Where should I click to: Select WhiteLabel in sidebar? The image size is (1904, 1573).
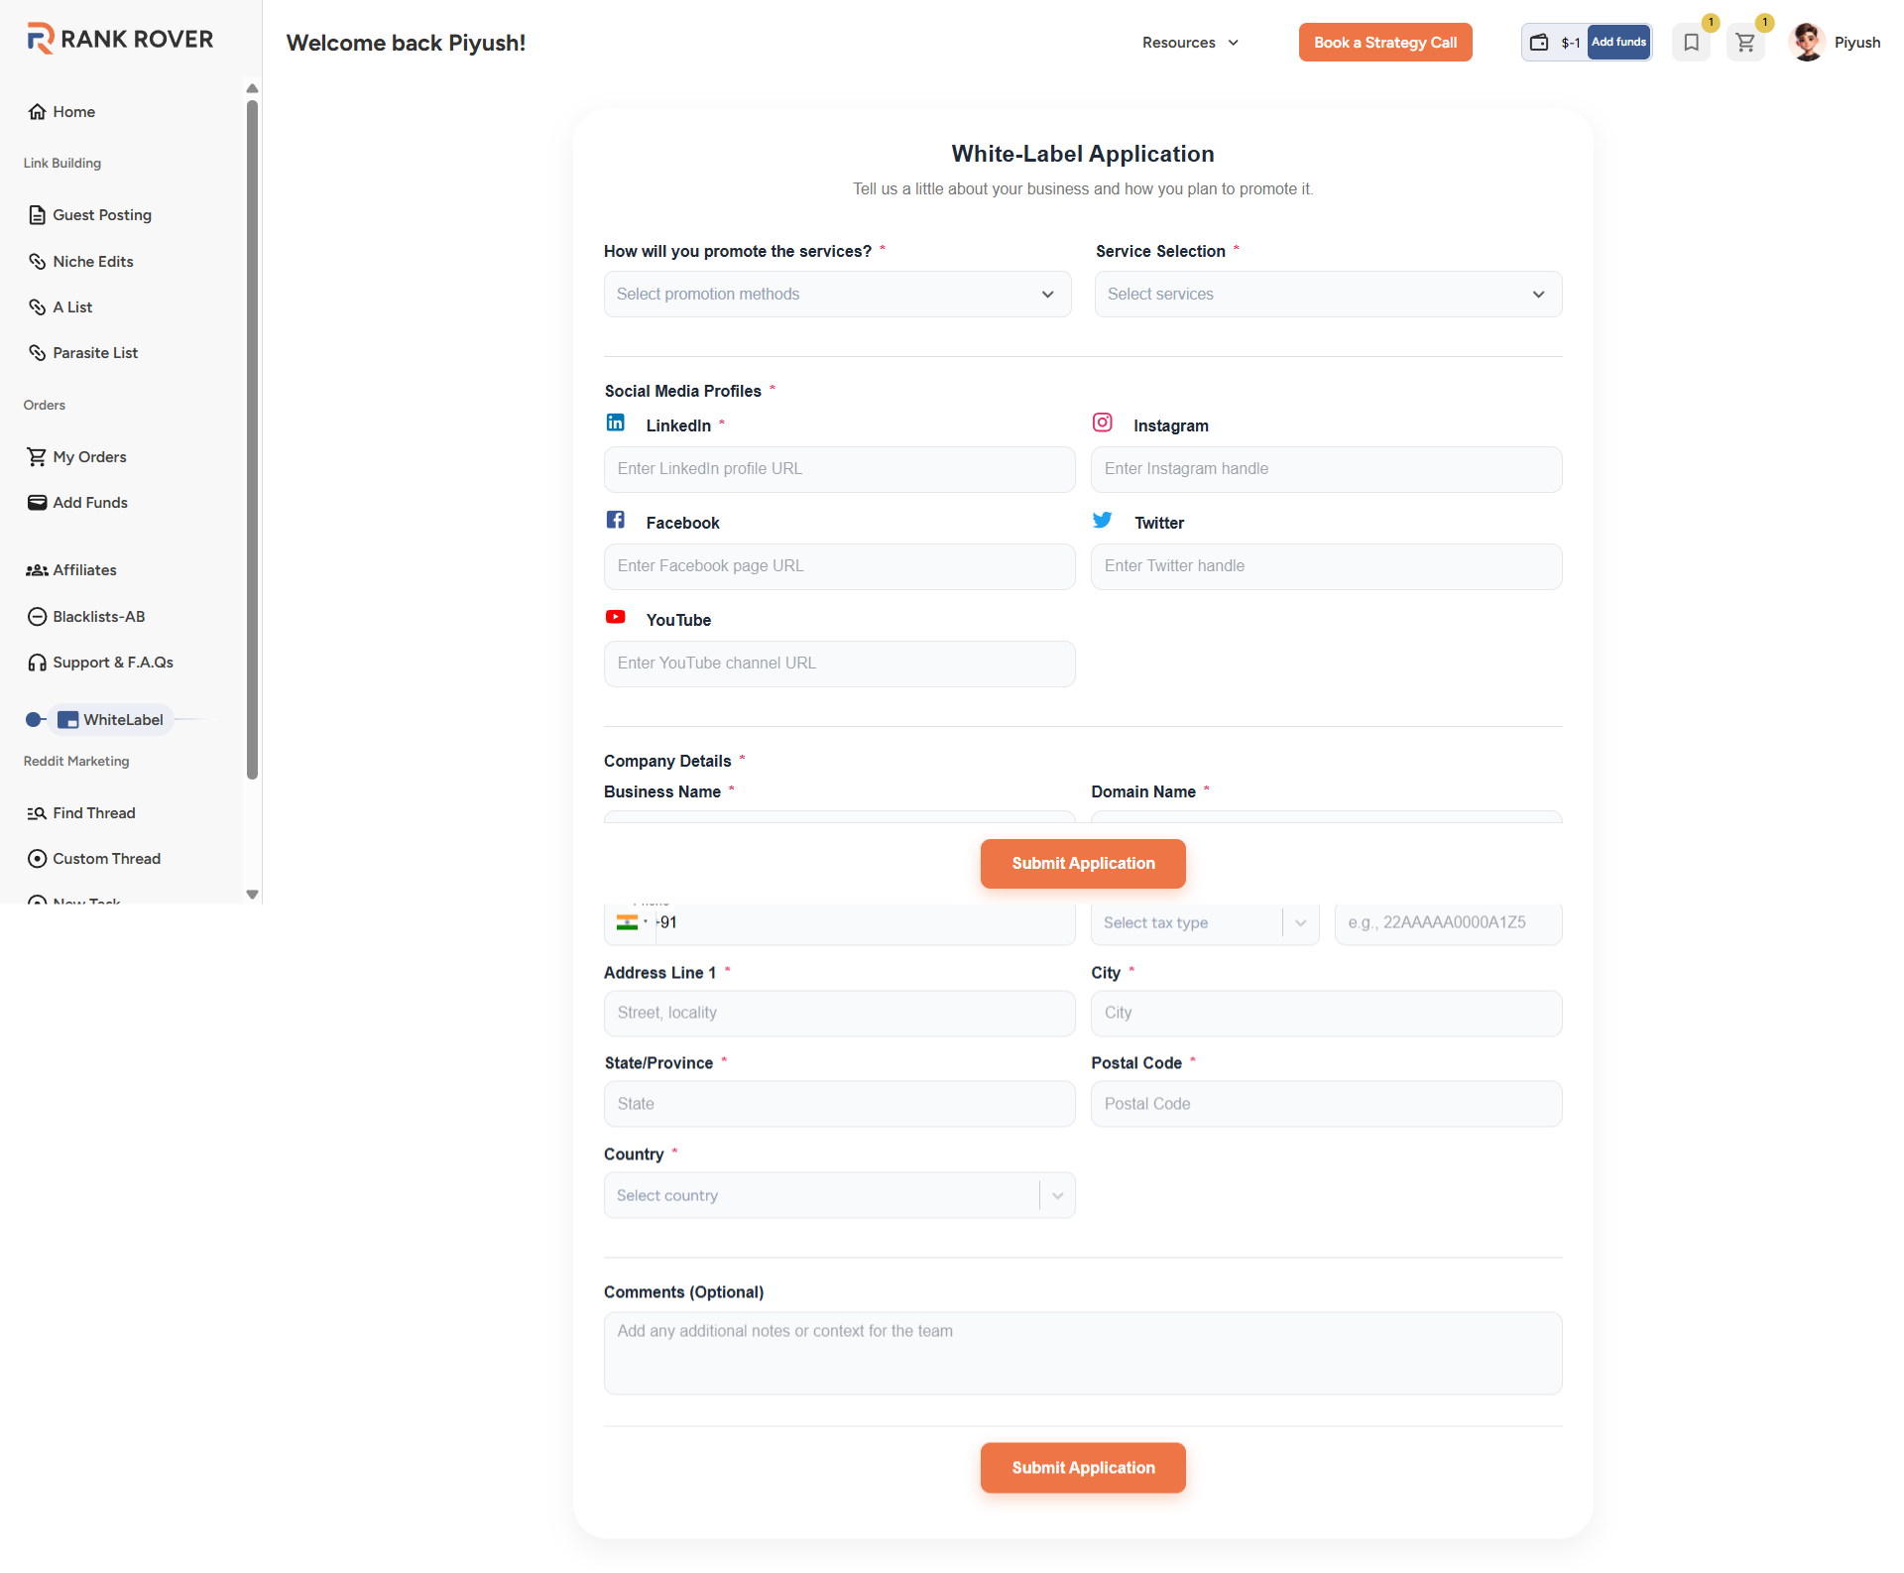click(x=122, y=720)
